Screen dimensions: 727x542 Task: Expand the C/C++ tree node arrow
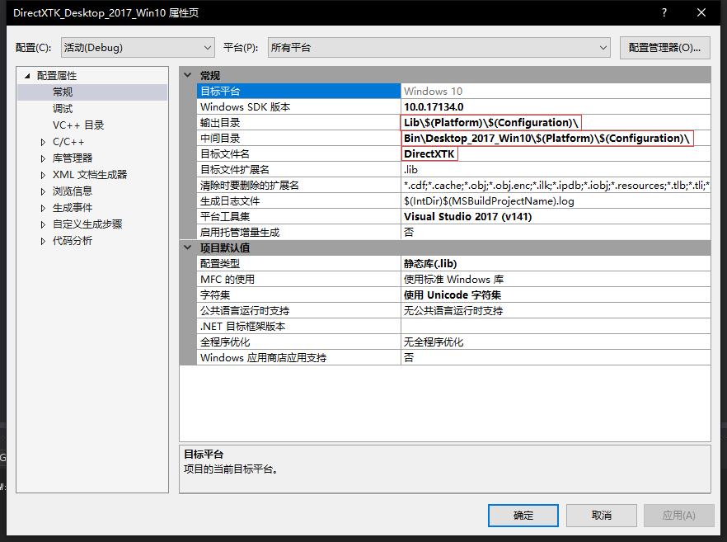(43, 142)
